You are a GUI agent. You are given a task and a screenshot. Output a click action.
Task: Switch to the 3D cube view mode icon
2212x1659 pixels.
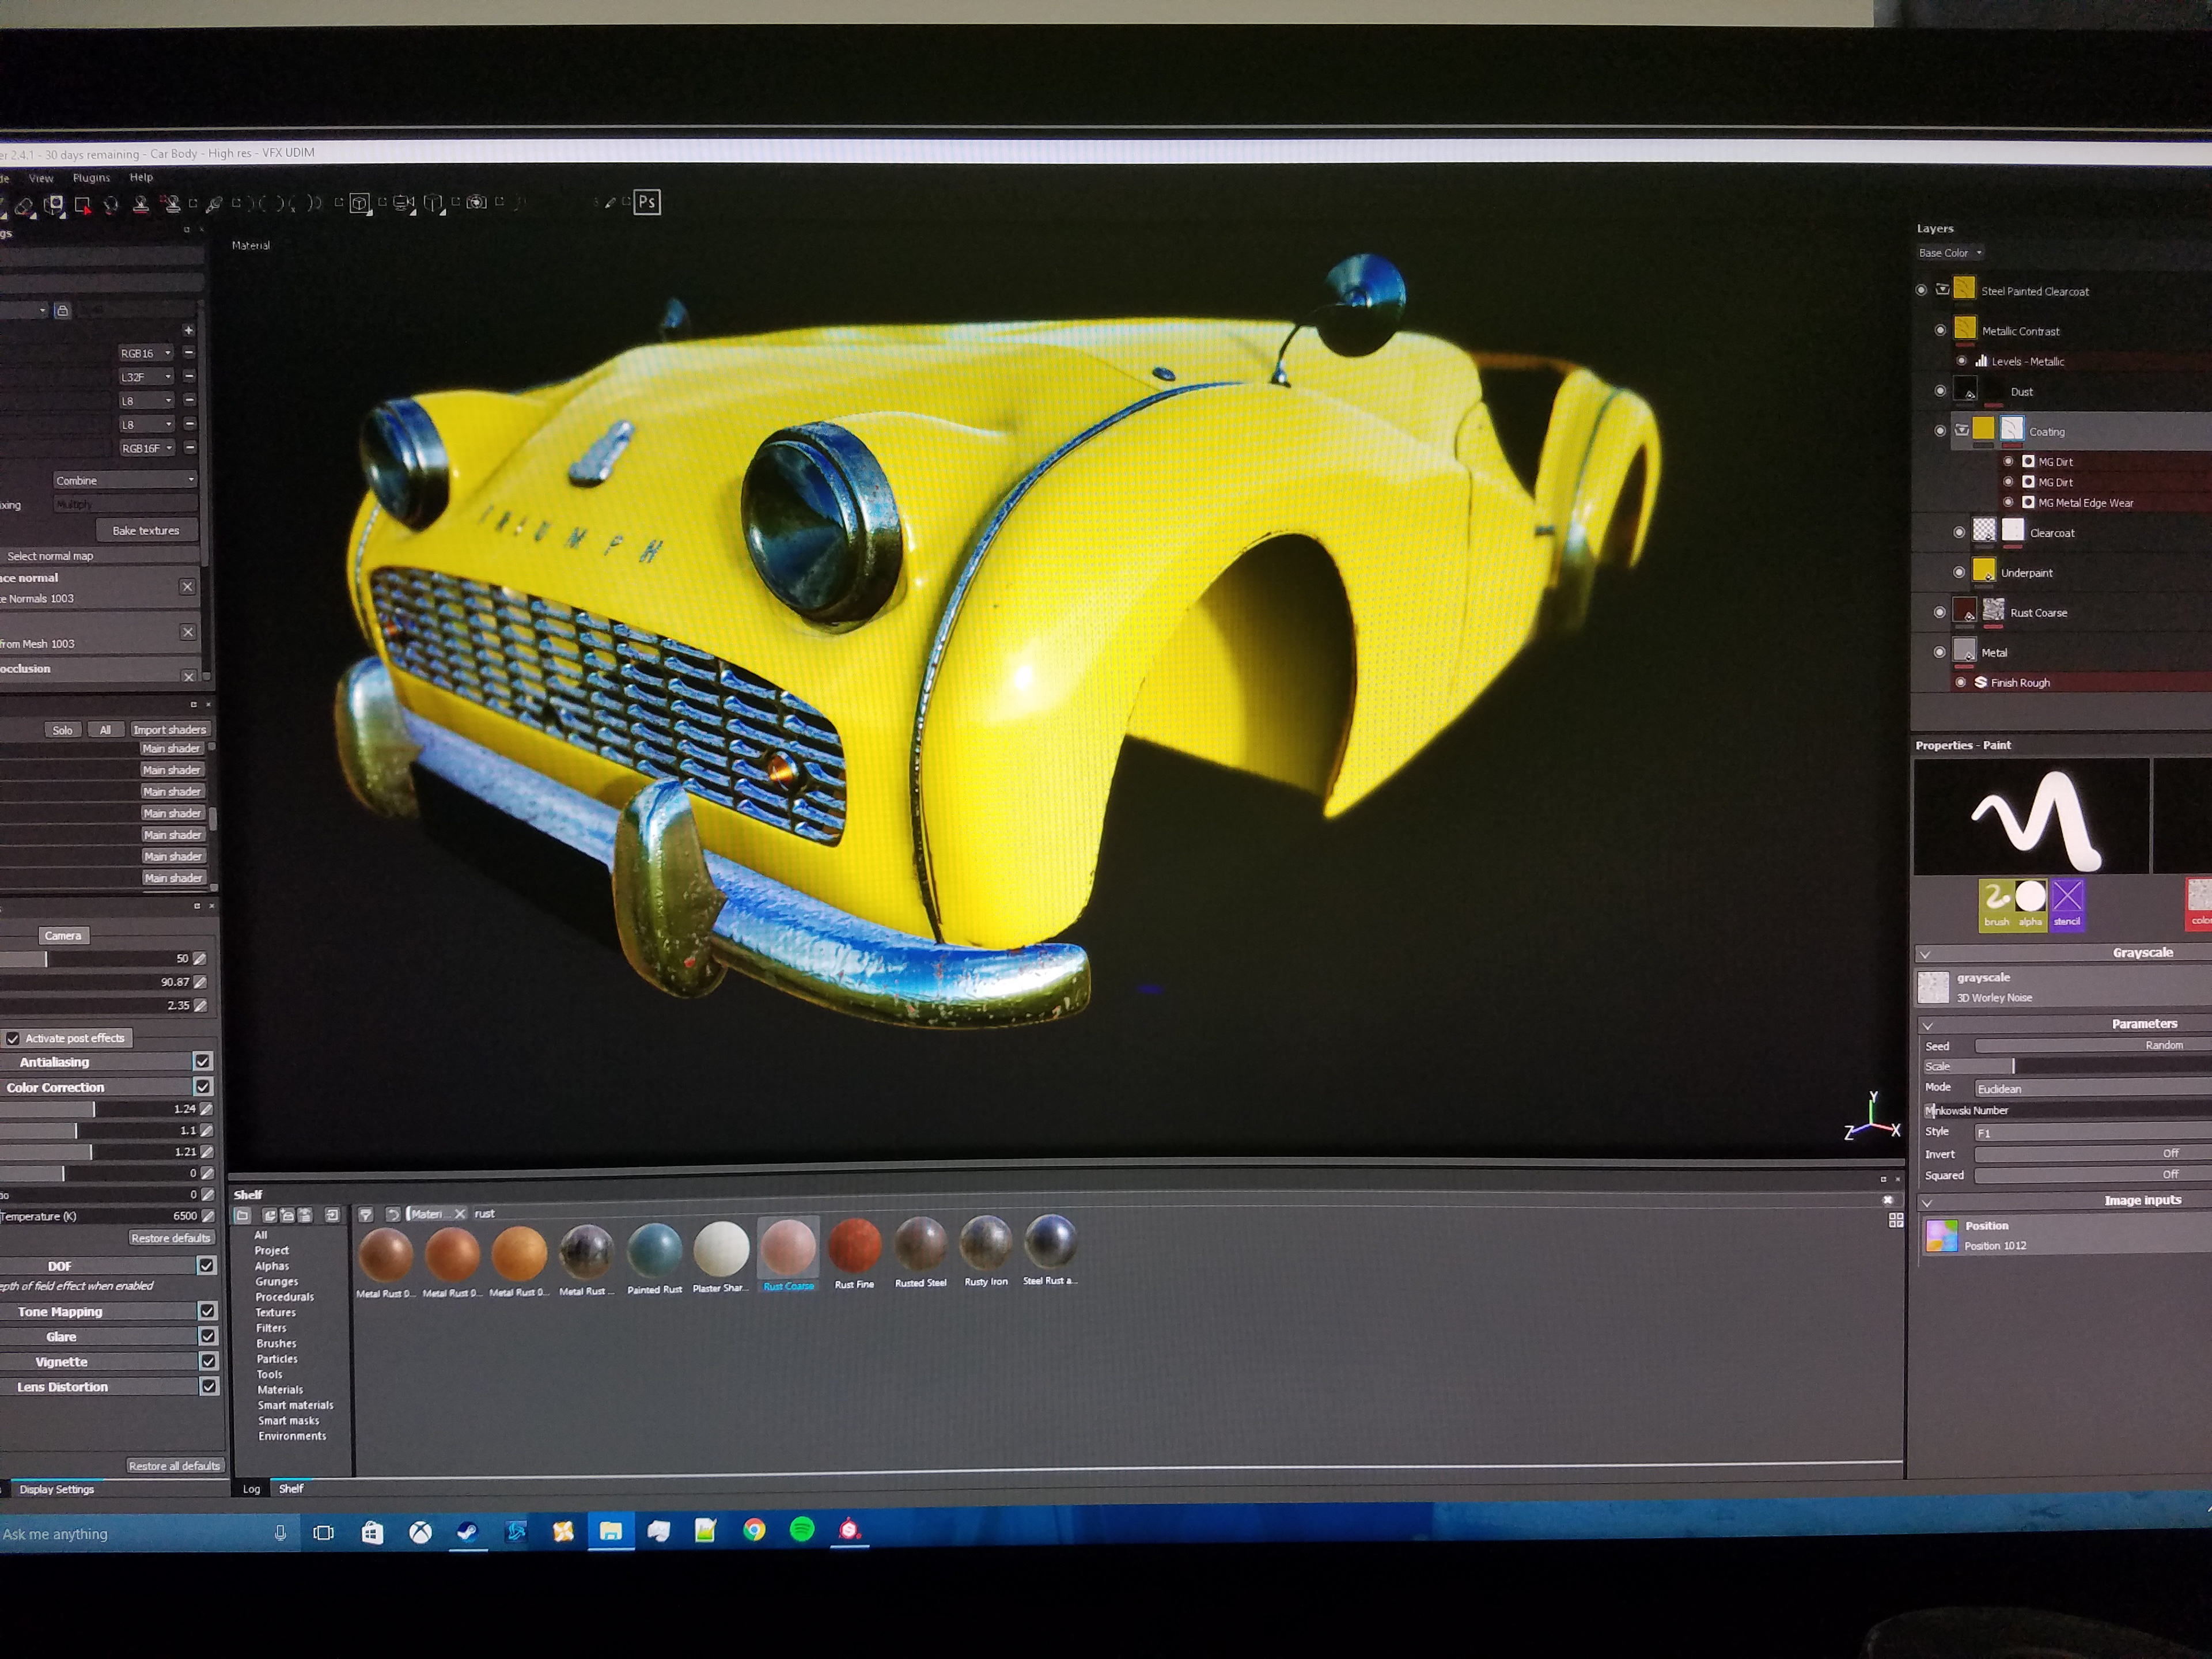click(360, 203)
